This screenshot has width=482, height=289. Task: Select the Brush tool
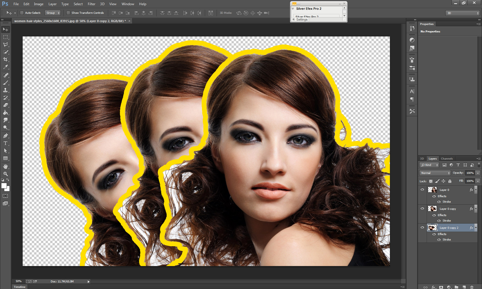point(5,83)
